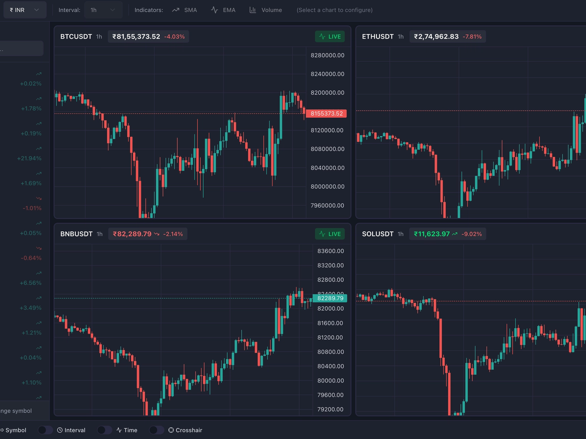
Task: Click the EMA pulse icon
Action: click(x=214, y=10)
